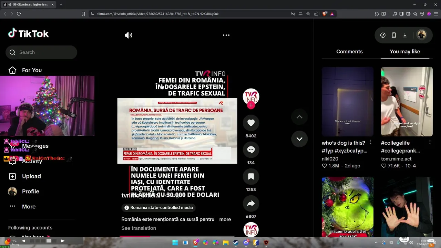Open File Explorer from the taskbar

226,242
